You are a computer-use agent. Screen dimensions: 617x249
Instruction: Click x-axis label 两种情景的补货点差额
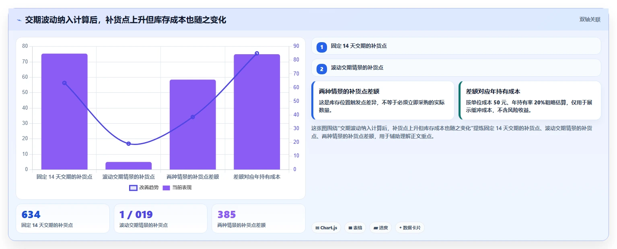tap(193, 177)
